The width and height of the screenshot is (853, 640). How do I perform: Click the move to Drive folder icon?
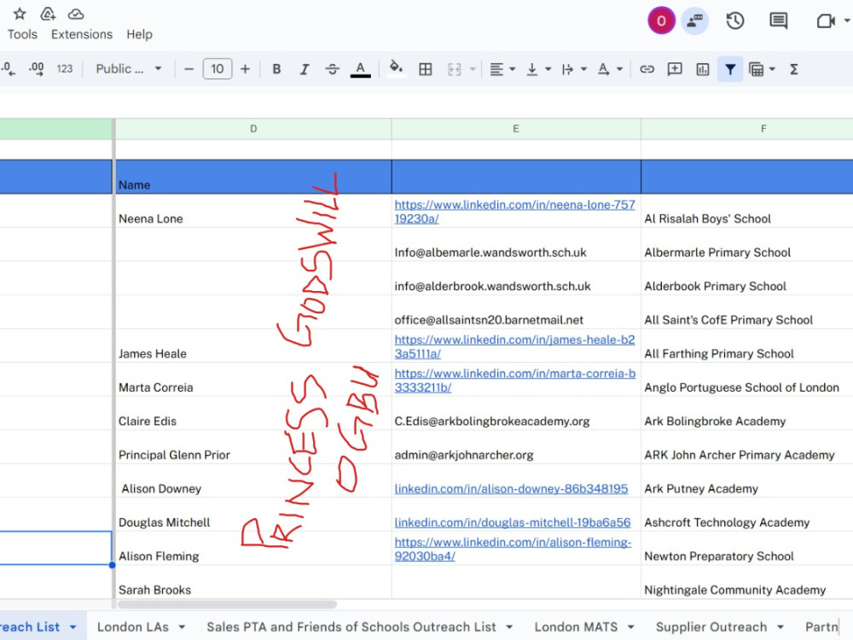coord(48,14)
